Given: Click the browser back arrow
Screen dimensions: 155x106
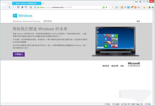Looking at the screenshot, I should point(10,7).
